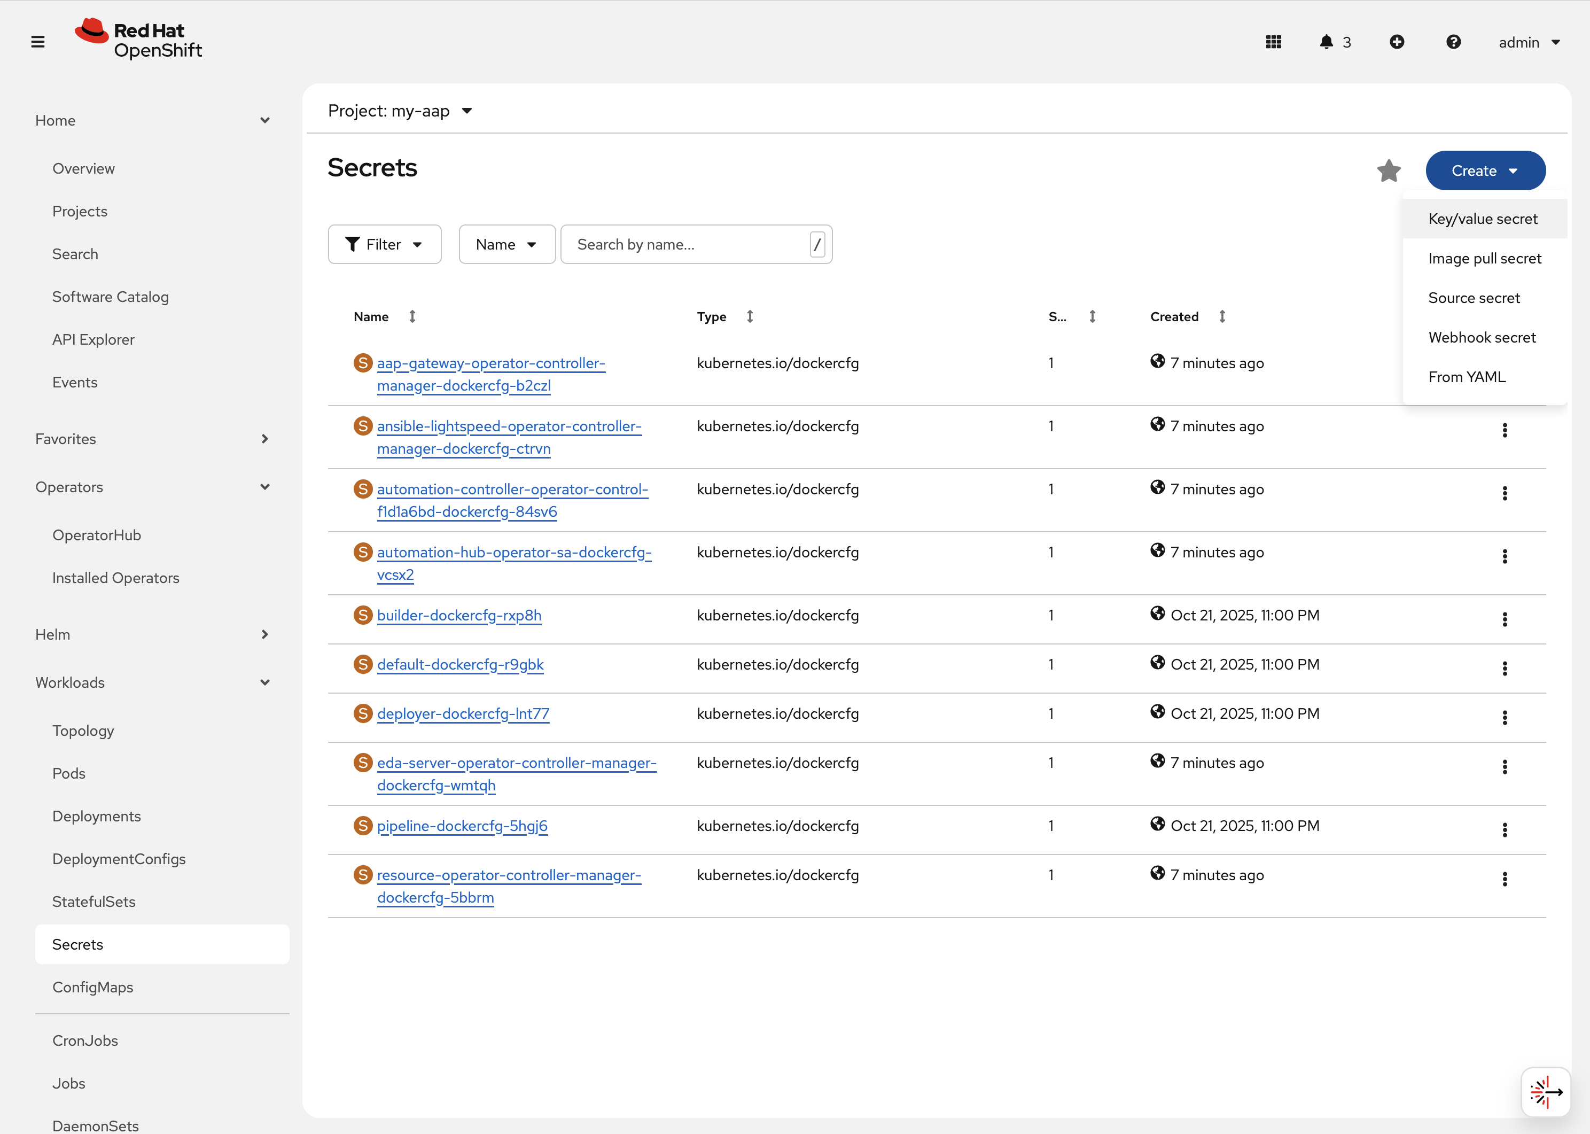
Task: Go to ConfigMaps in the sidebar
Action: (93, 988)
